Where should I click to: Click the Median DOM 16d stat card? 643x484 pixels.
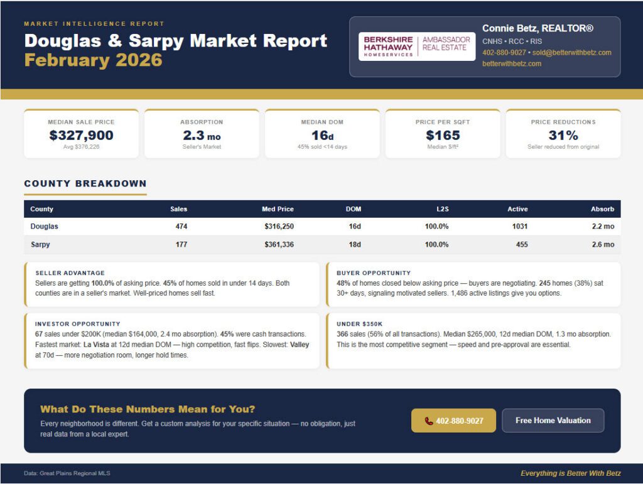[x=322, y=134]
